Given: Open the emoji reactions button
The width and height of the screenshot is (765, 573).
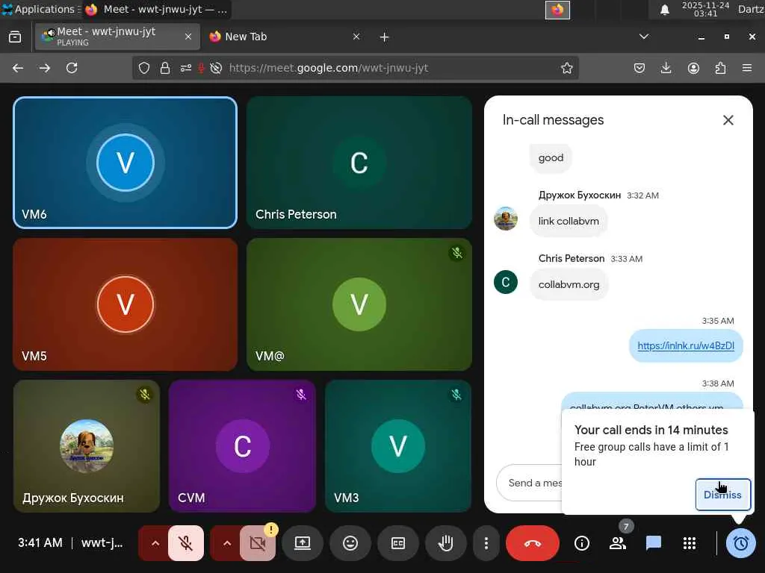Looking at the screenshot, I should point(350,543).
